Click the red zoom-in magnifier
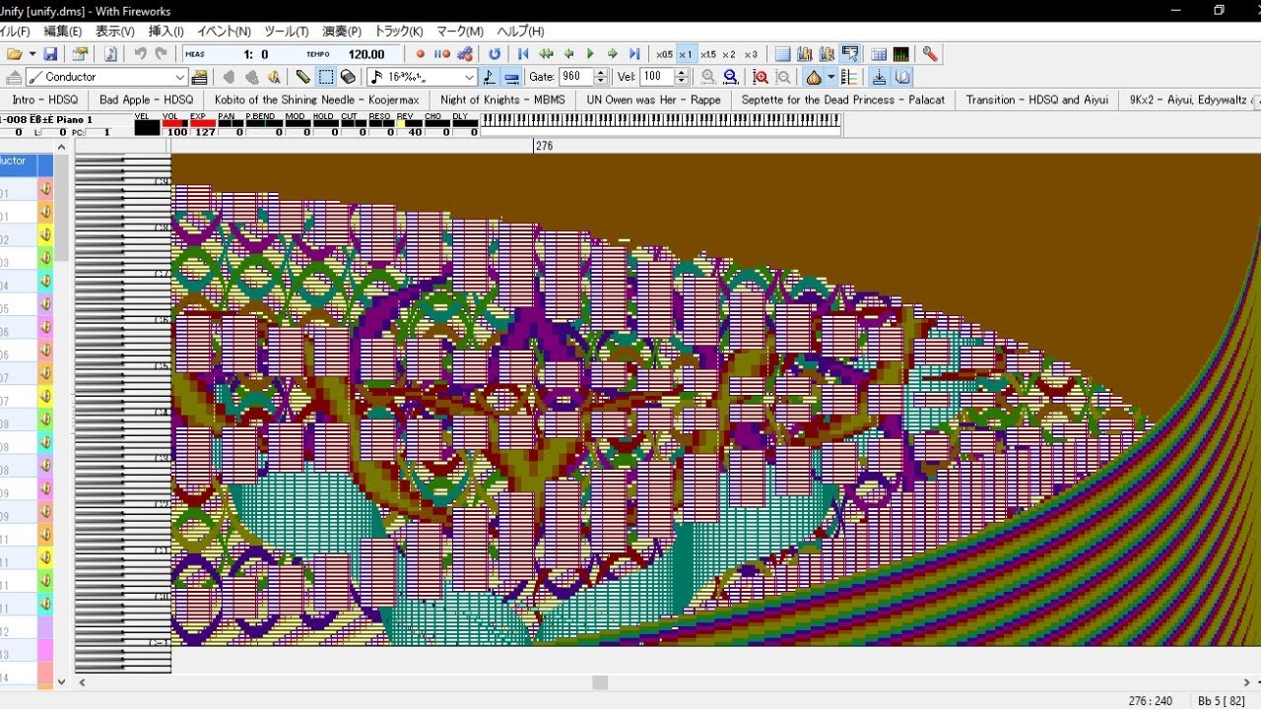The width and height of the screenshot is (1261, 709). [761, 77]
